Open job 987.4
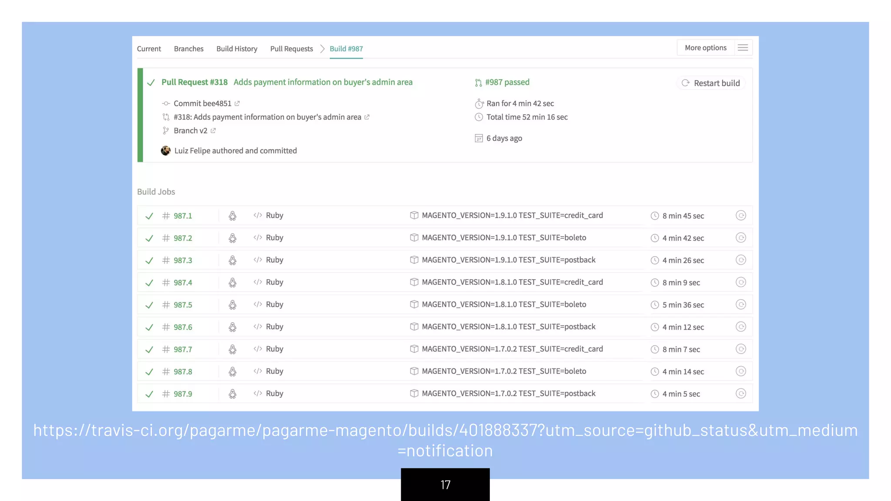Screen dimensions: 891x501 click(183, 283)
